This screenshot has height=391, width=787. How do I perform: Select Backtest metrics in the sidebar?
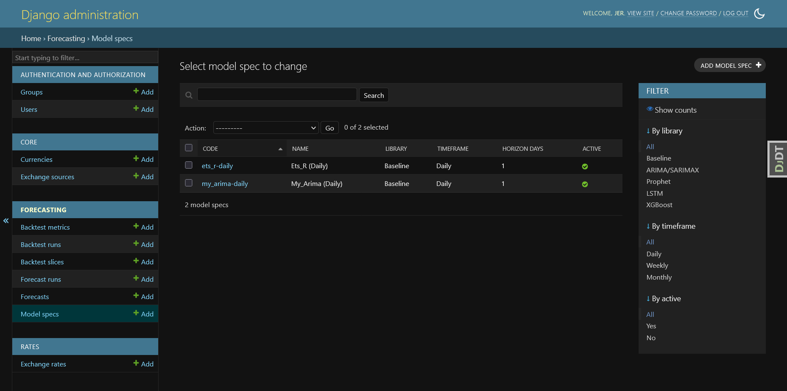(45, 227)
